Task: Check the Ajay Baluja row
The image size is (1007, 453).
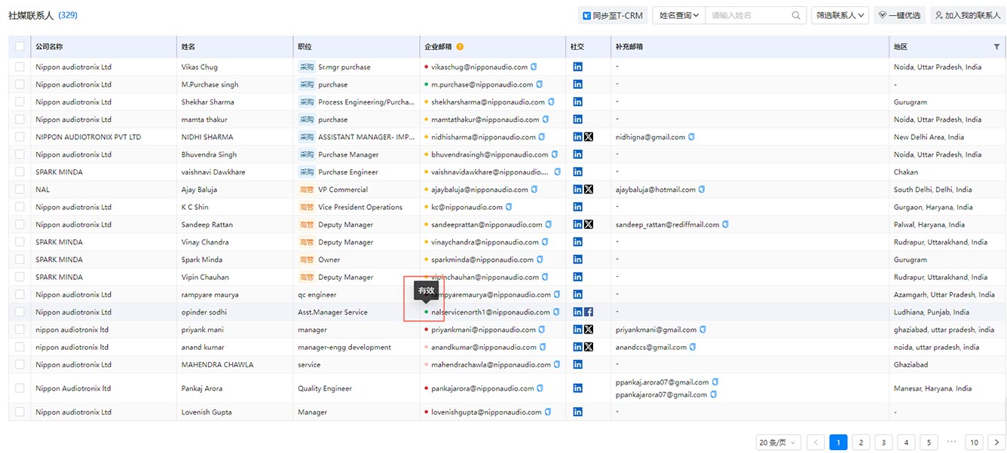Action: [20, 190]
